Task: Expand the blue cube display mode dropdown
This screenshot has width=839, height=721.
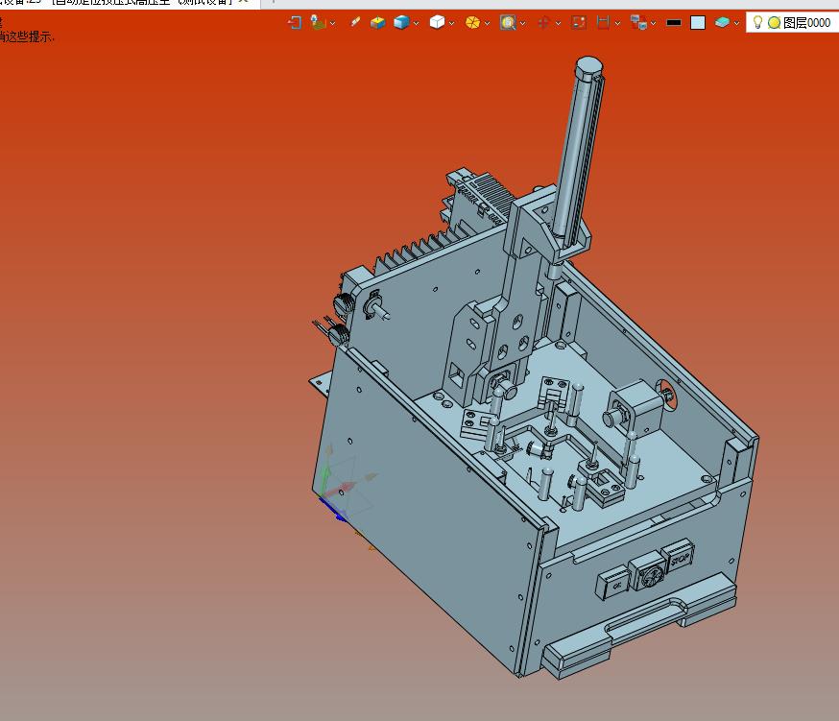Action: 417,23
